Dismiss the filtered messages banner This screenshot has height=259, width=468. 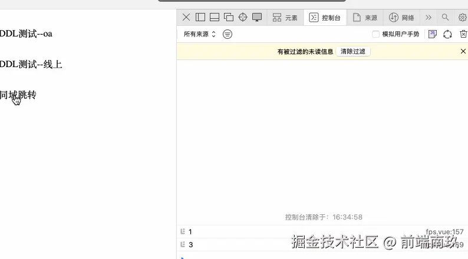463,51
